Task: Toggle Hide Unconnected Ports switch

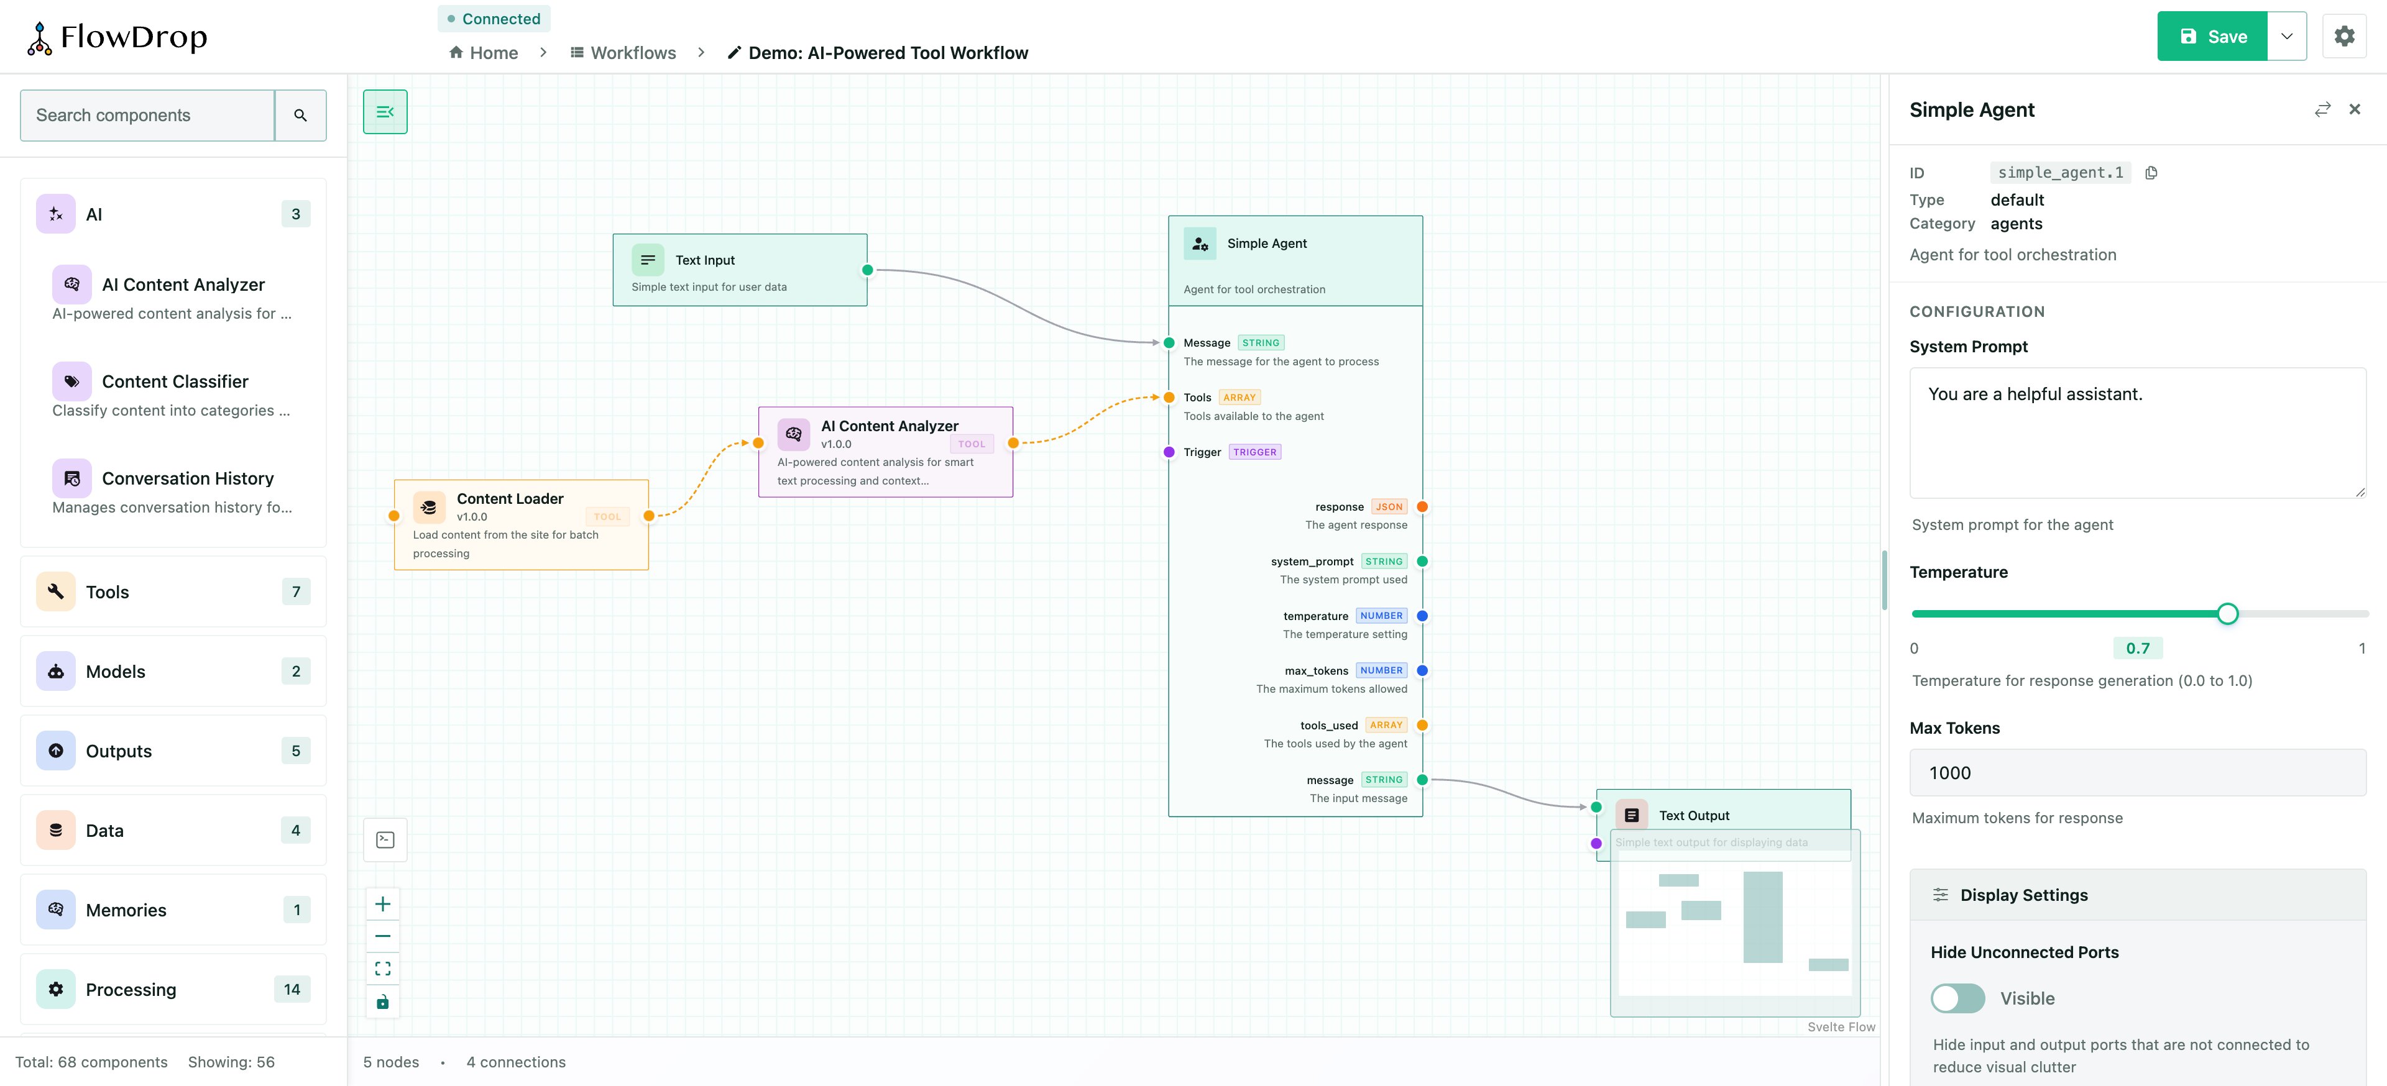Action: [x=1958, y=998]
